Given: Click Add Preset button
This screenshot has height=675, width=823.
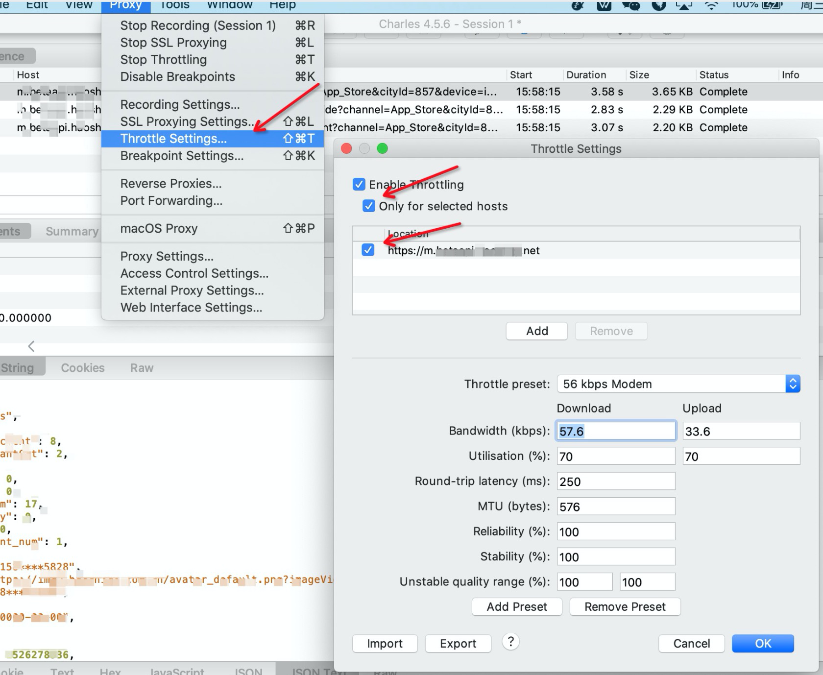Looking at the screenshot, I should click(517, 607).
